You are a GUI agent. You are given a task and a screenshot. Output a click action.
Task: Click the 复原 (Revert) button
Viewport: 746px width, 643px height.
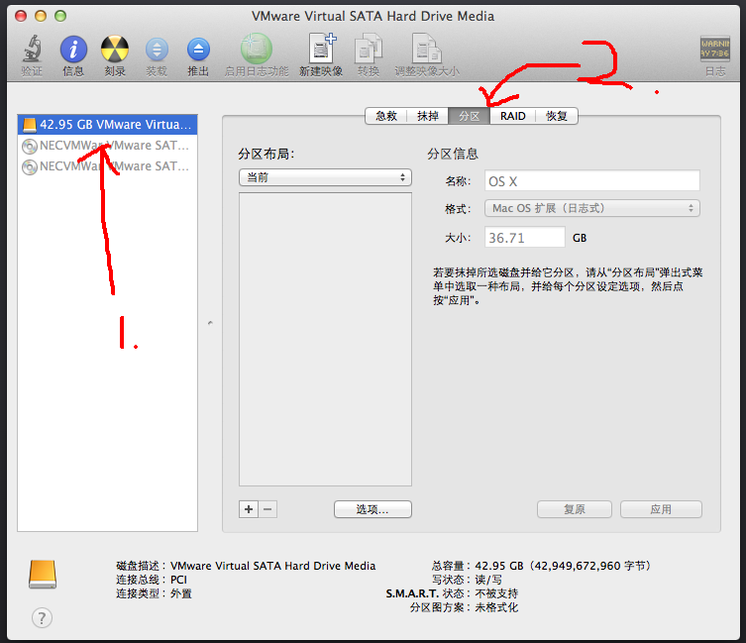pyautogui.click(x=575, y=509)
